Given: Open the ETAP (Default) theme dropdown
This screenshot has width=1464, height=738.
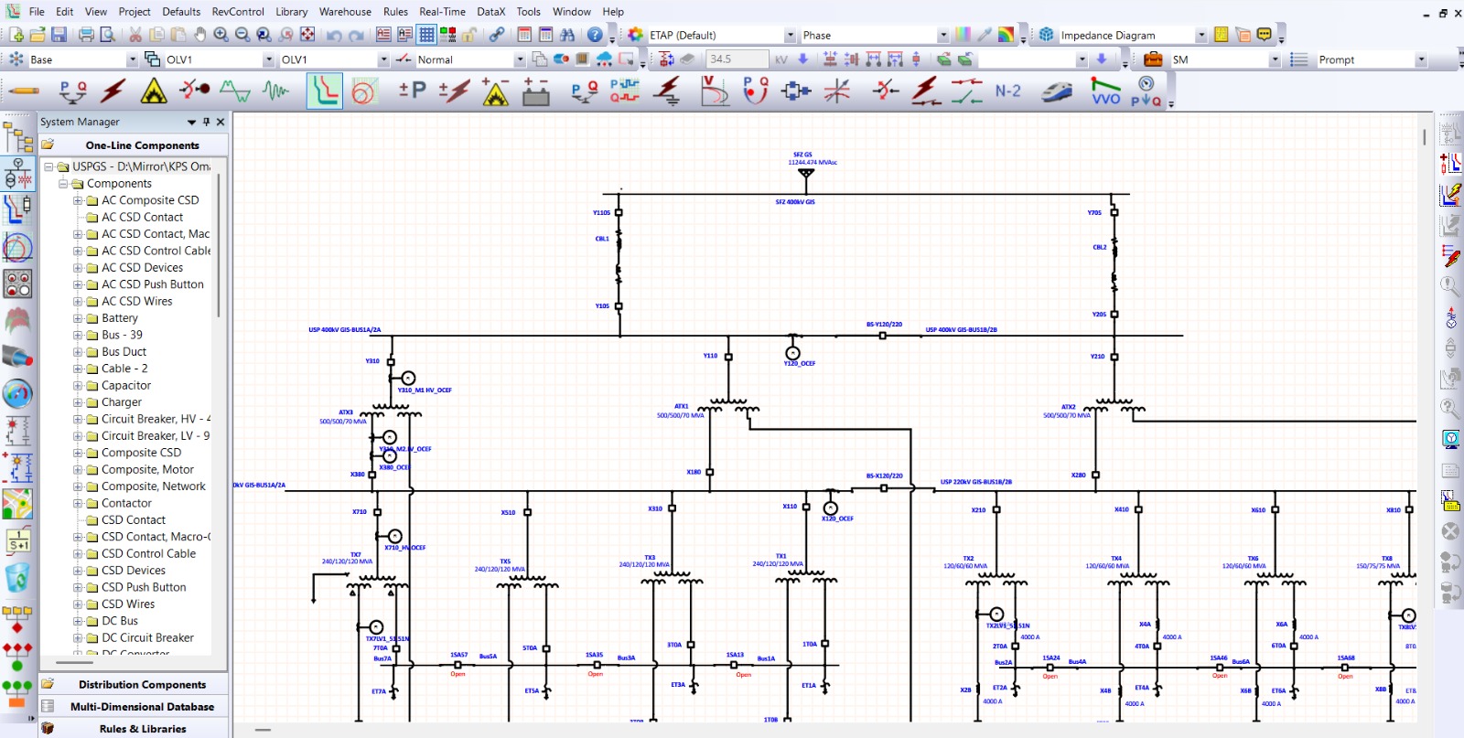Looking at the screenshot, I should [790, 35].
